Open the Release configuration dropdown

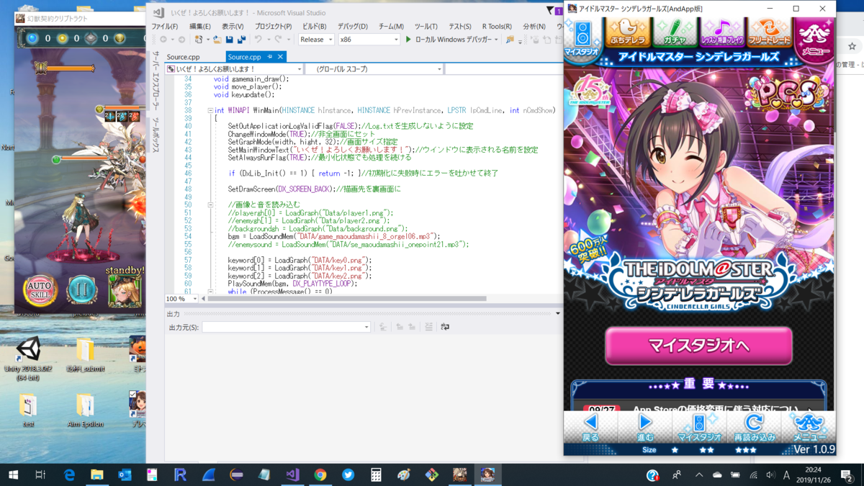click(x=316, y=40)
